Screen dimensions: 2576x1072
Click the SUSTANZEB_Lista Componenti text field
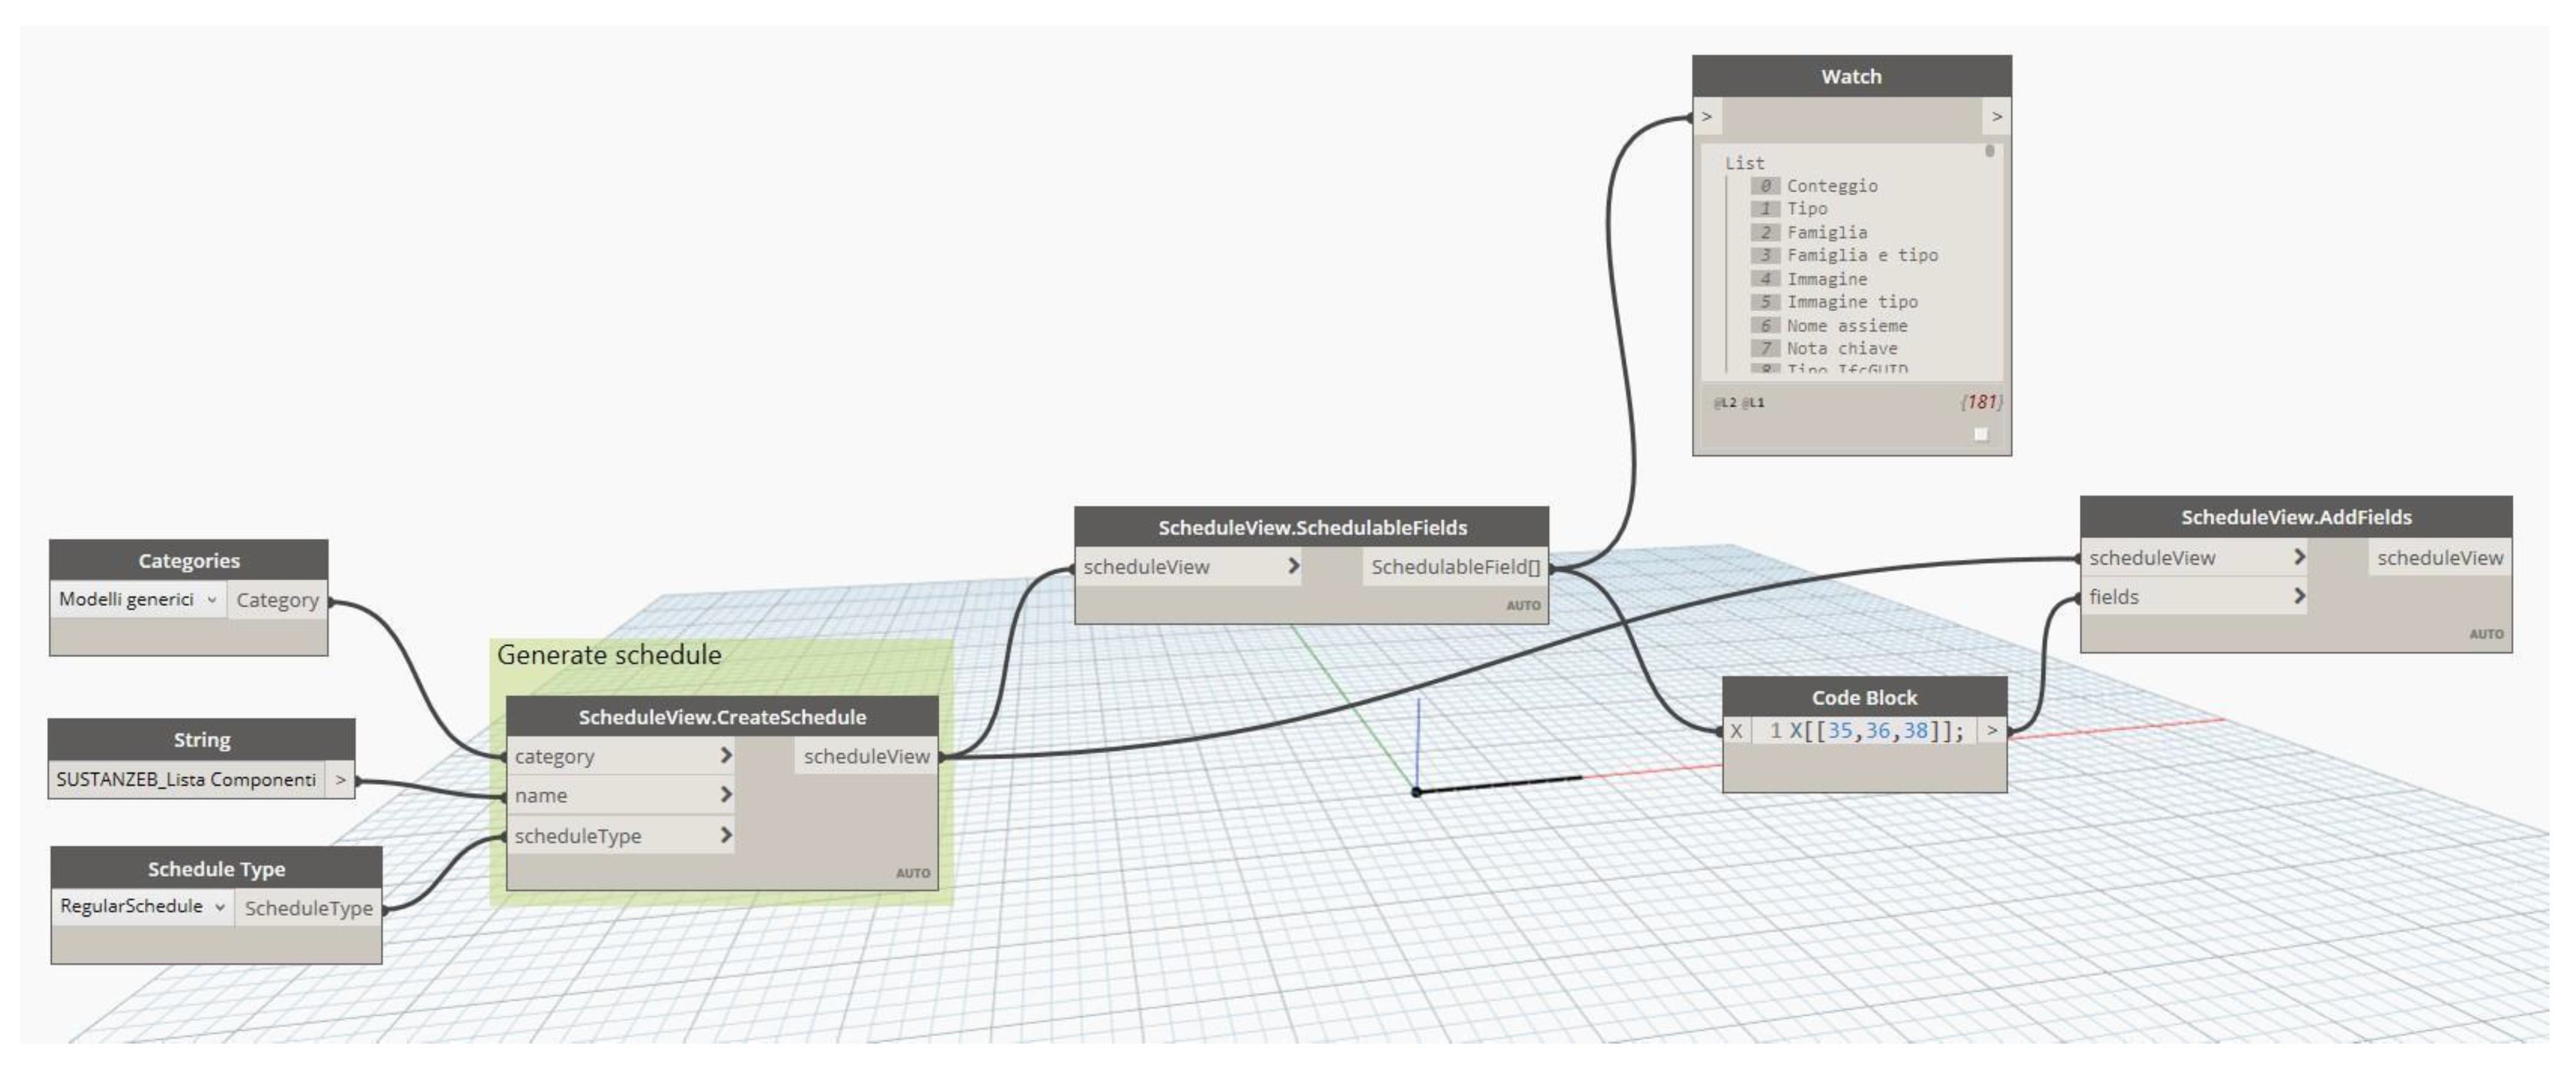tap(186, 780)
